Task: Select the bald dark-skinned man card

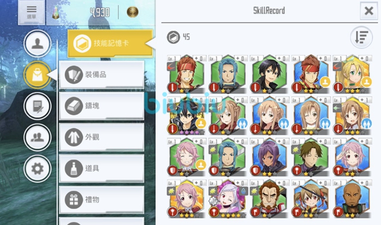Action: click(x=352, y=199)
